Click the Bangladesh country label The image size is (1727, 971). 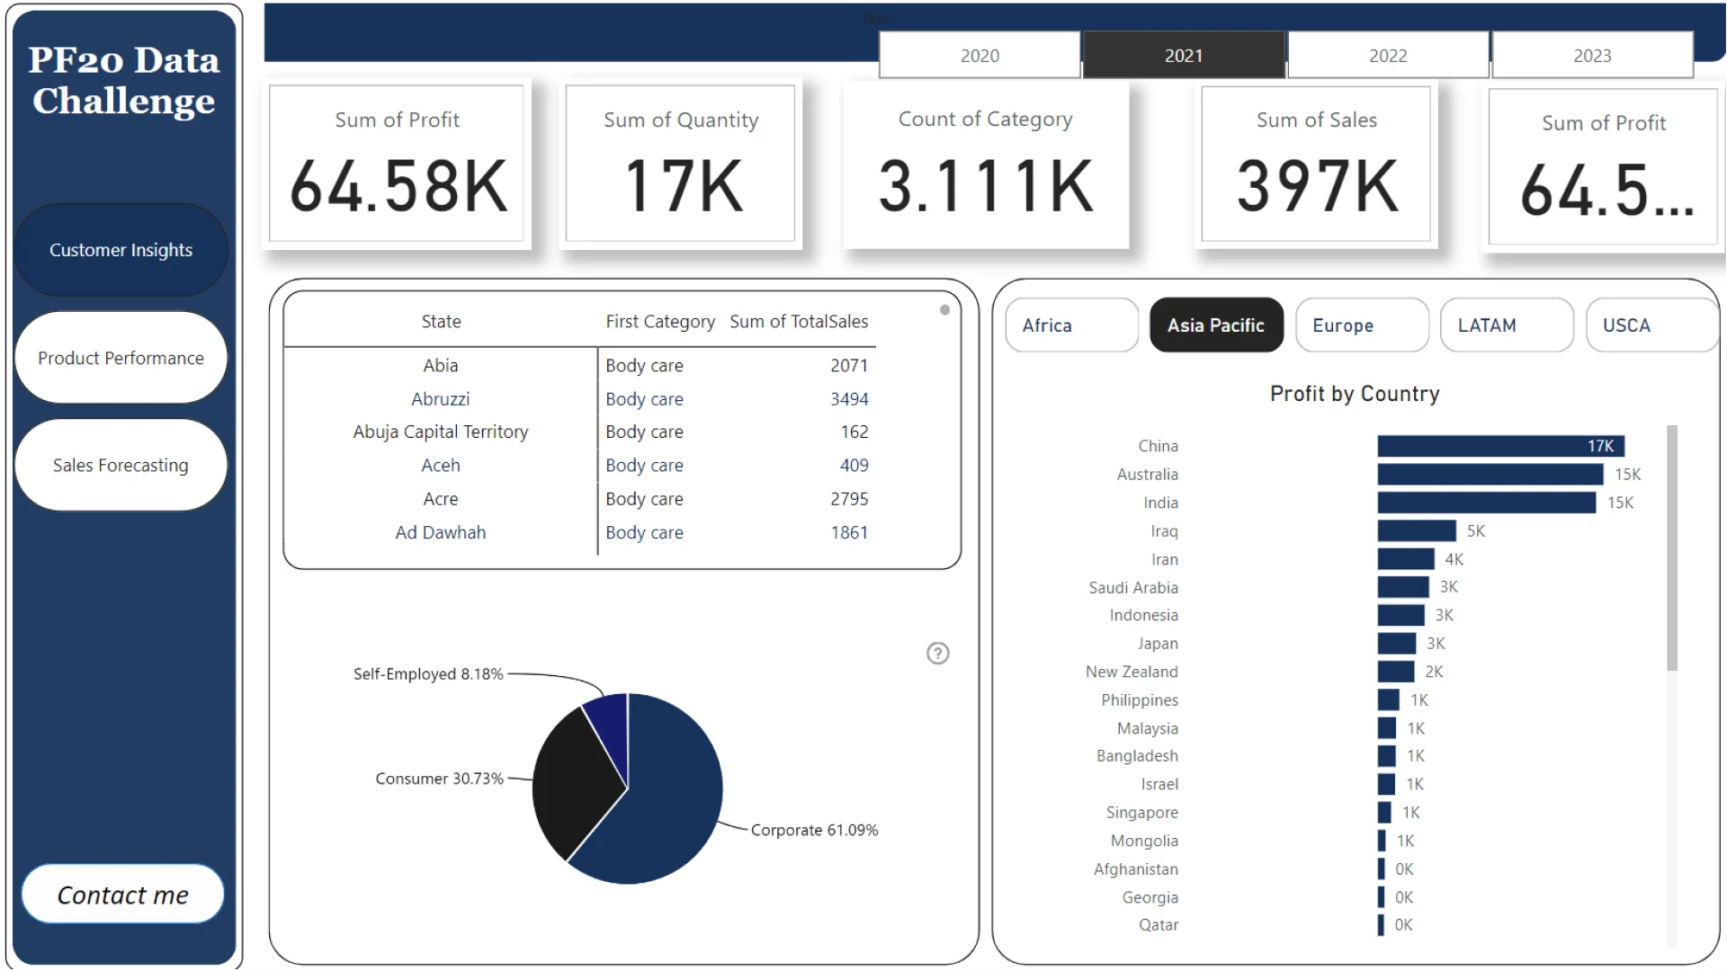pos(1137,756)
